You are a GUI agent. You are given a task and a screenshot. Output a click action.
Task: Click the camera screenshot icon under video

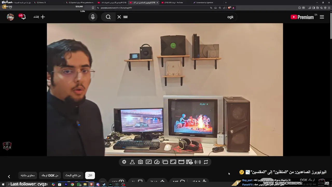(x=140, y=162)
